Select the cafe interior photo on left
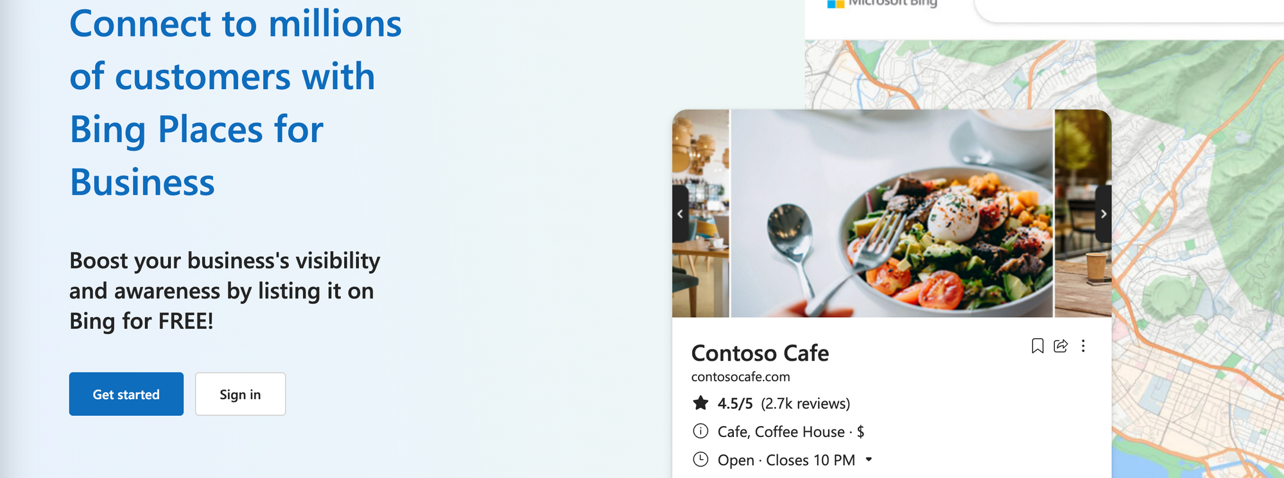This screenshot has height=478, width=1284. point(700,213)
